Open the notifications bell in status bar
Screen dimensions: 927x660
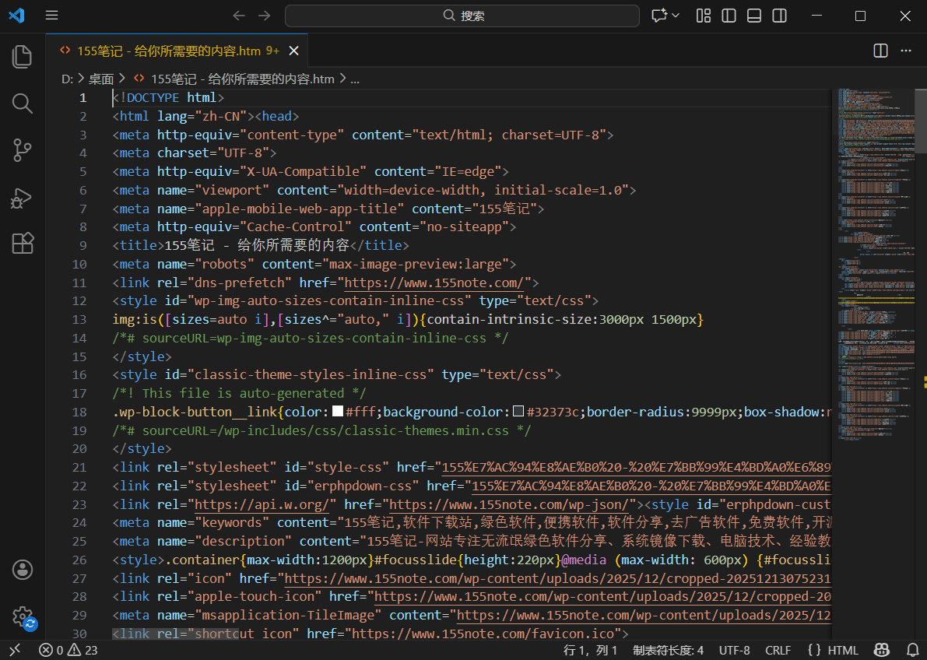(x=913, y=650)
